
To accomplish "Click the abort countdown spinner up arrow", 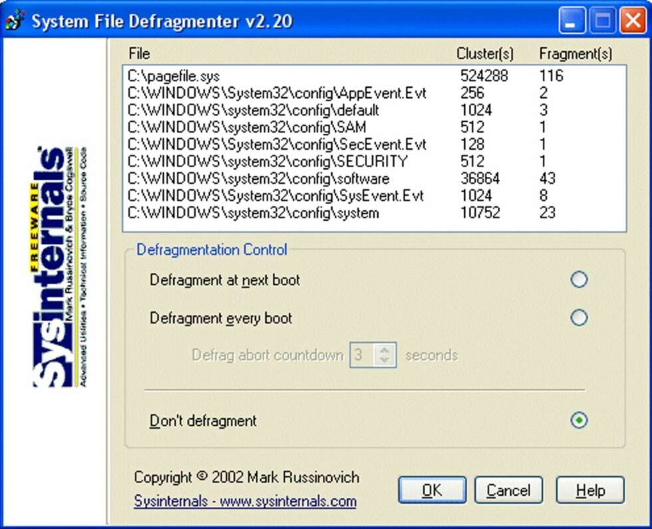I will point(385,350).
